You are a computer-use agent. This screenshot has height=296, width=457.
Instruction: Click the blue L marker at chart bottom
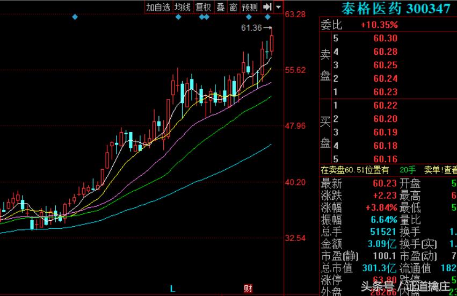click(x=172, y=288)
